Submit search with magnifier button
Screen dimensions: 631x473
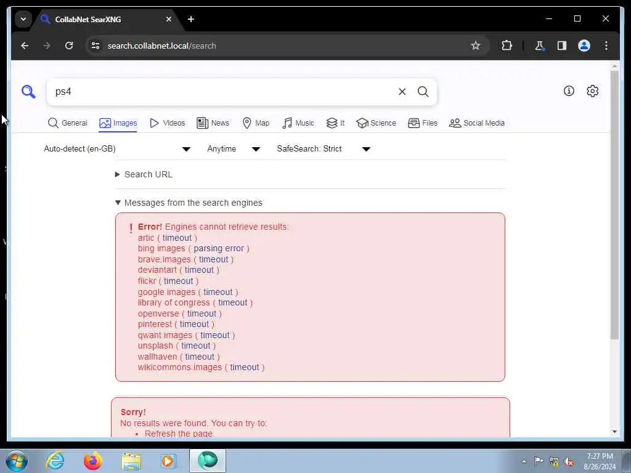(x=423, y=92)
